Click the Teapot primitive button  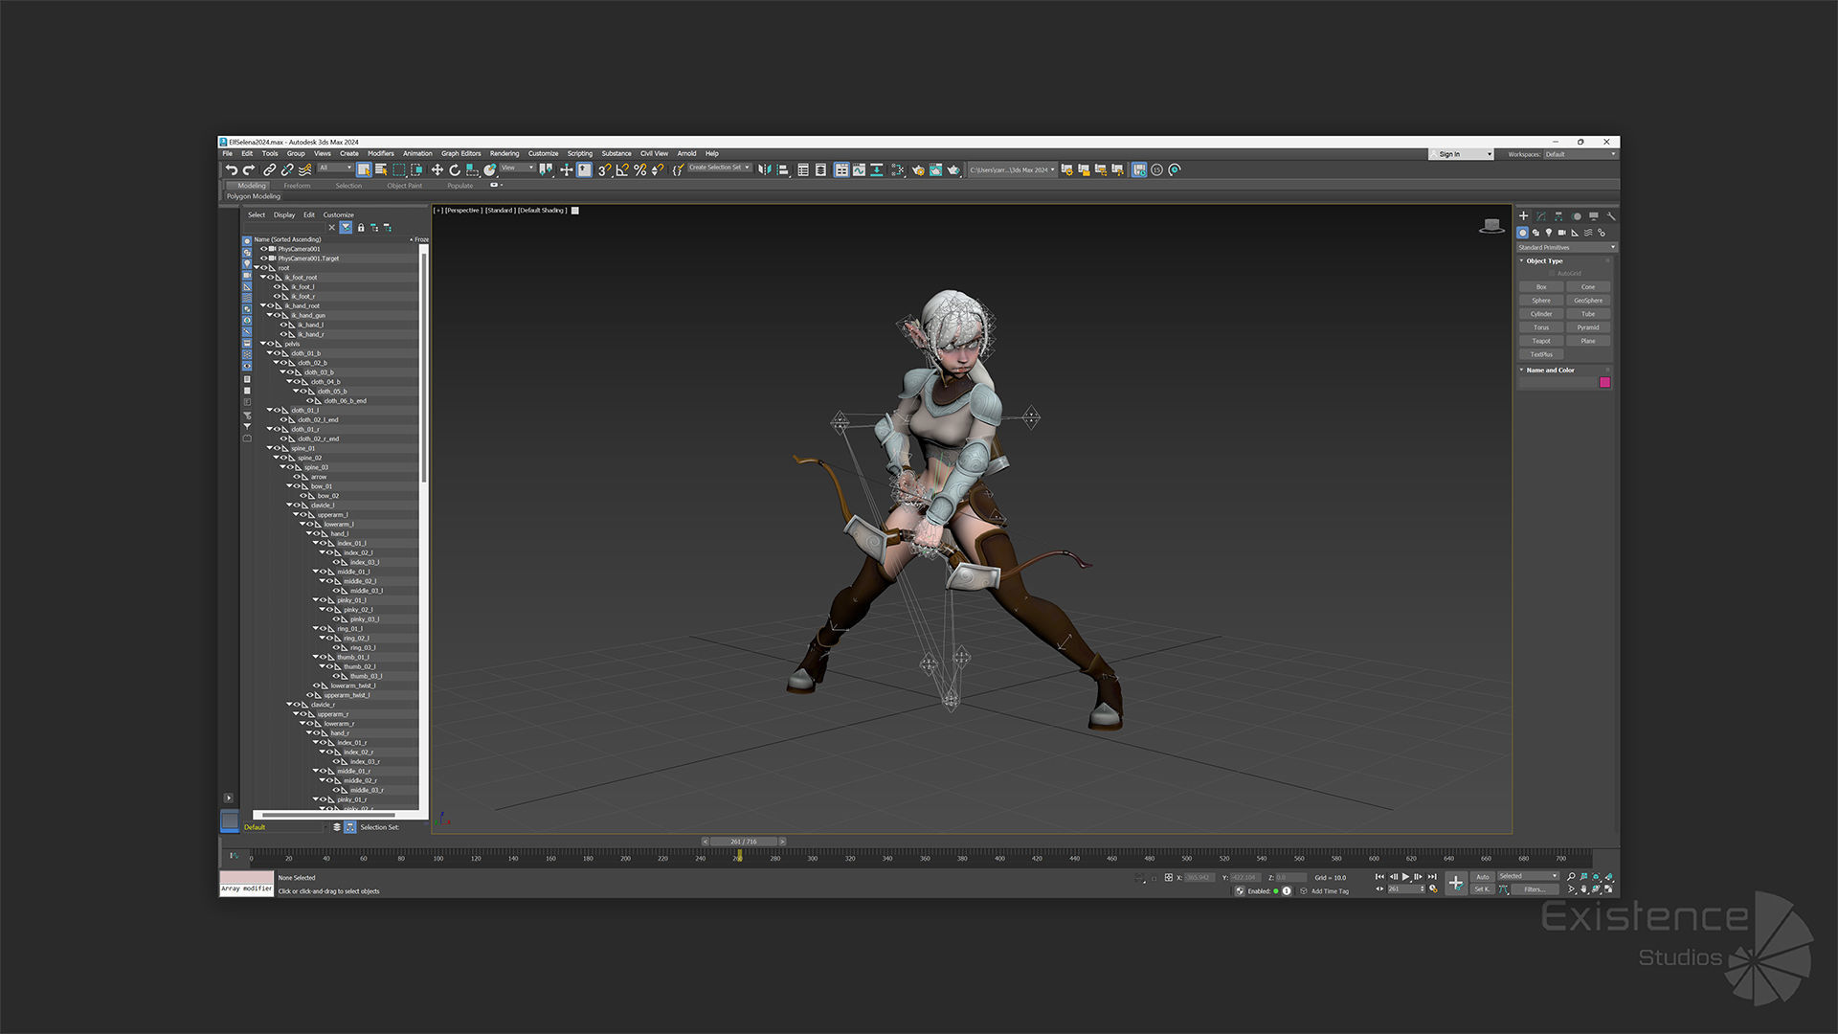(1540, 341)
